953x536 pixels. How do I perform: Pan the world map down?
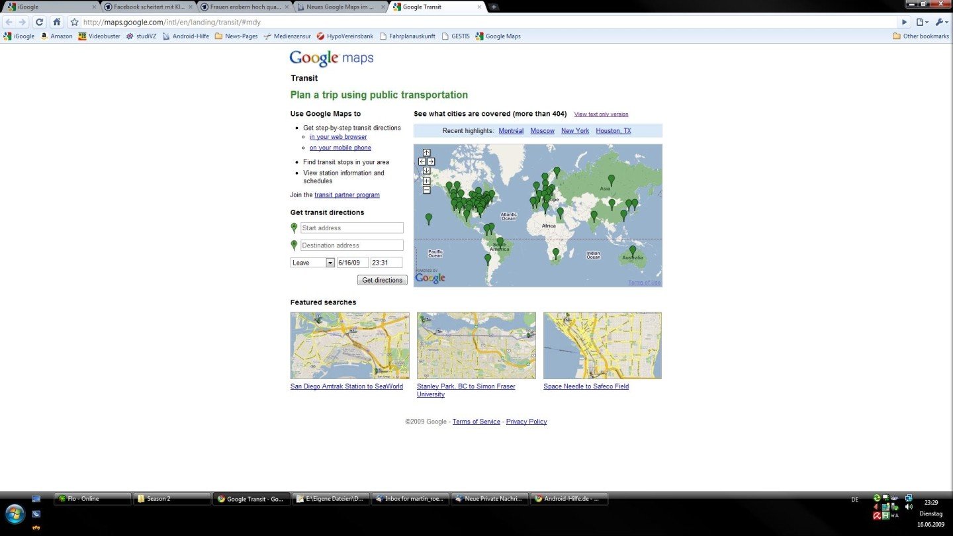pos(426,170)
